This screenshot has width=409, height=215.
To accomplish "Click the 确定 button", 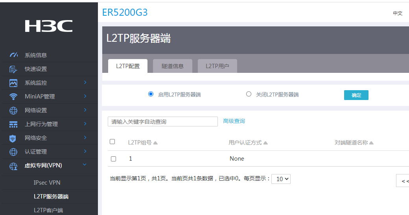I will pos(356,95).
